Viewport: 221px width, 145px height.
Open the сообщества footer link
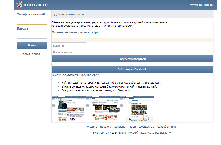[146, 127]
